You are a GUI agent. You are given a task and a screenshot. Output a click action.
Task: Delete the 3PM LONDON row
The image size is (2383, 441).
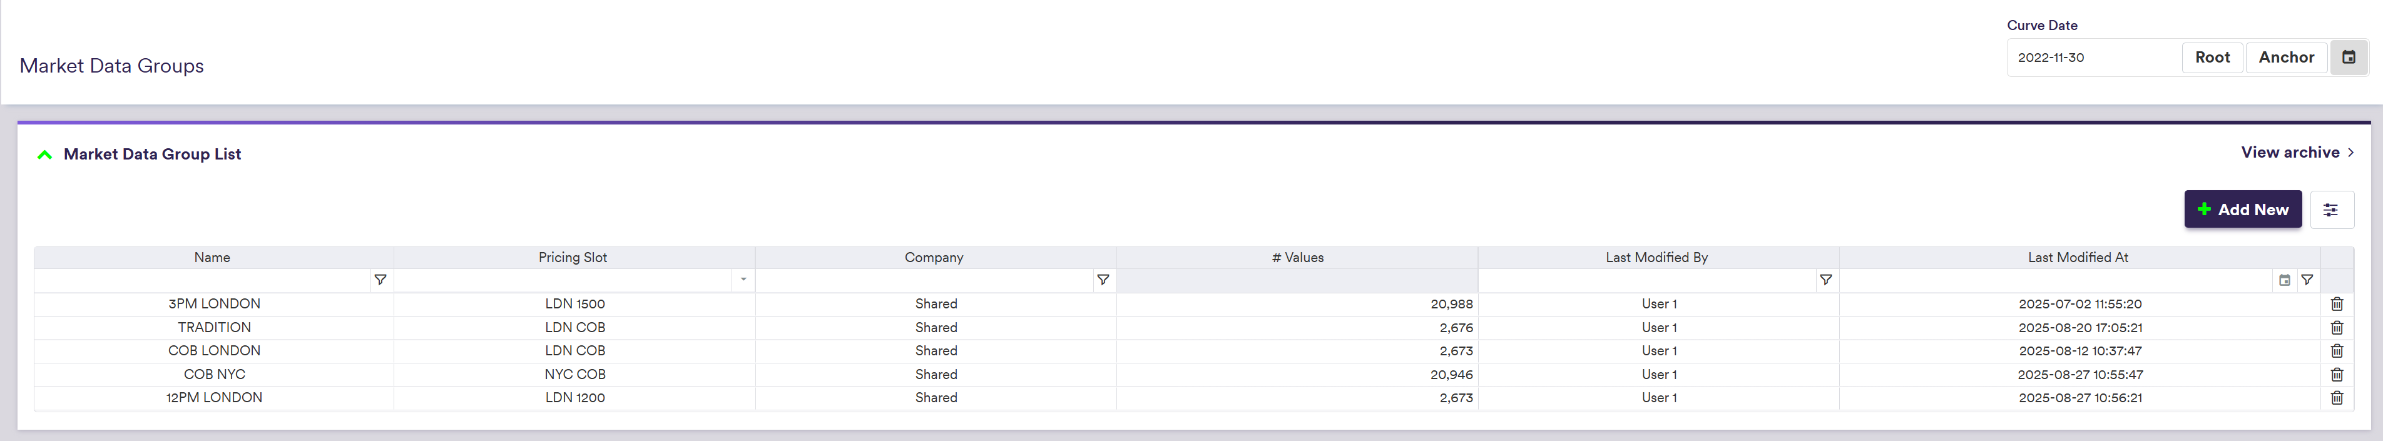(2337, 304)
